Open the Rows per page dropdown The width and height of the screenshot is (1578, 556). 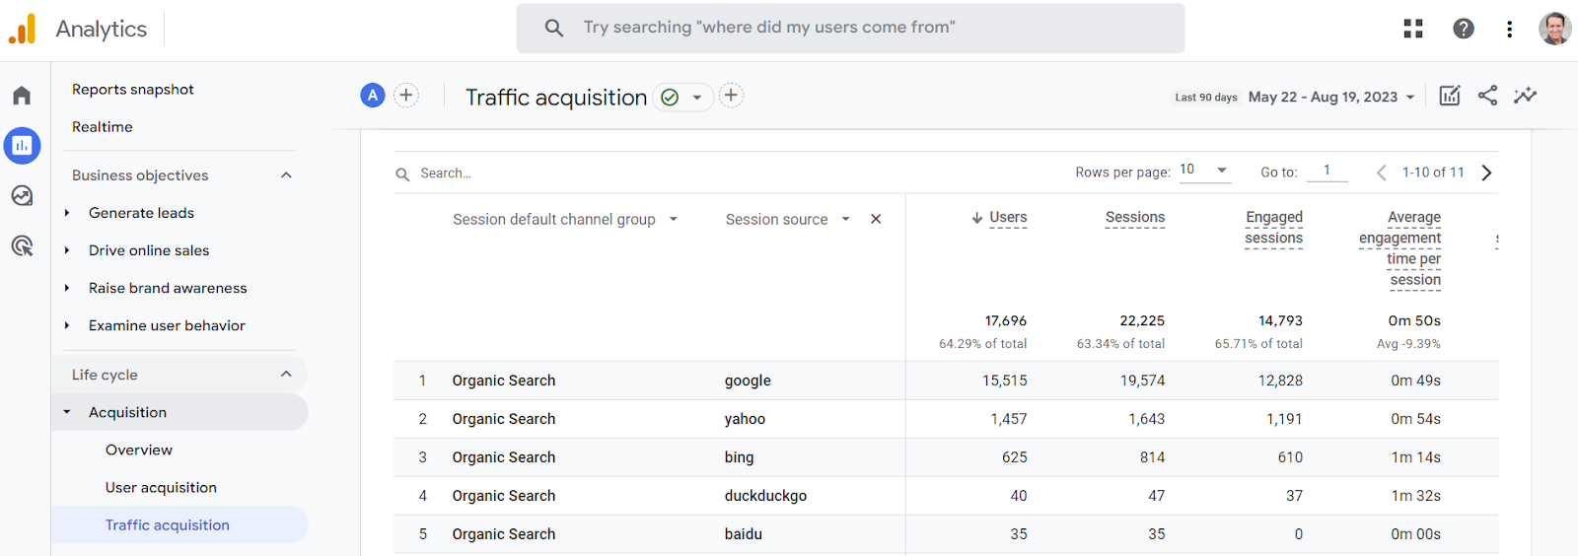1204,171
